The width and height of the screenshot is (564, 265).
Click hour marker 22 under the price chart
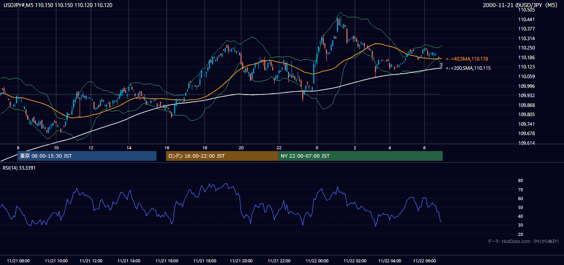(x=279, y=148)
